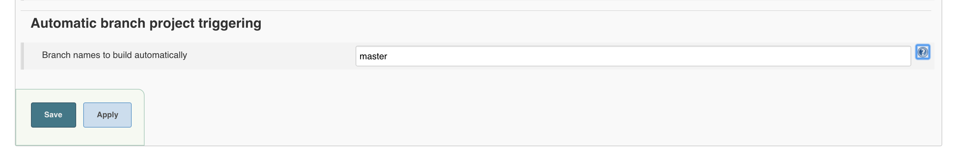Viewport: 959px width, 163px height.
Task: Select the Branch names to build automatically label
Action: tap(114, 55)
